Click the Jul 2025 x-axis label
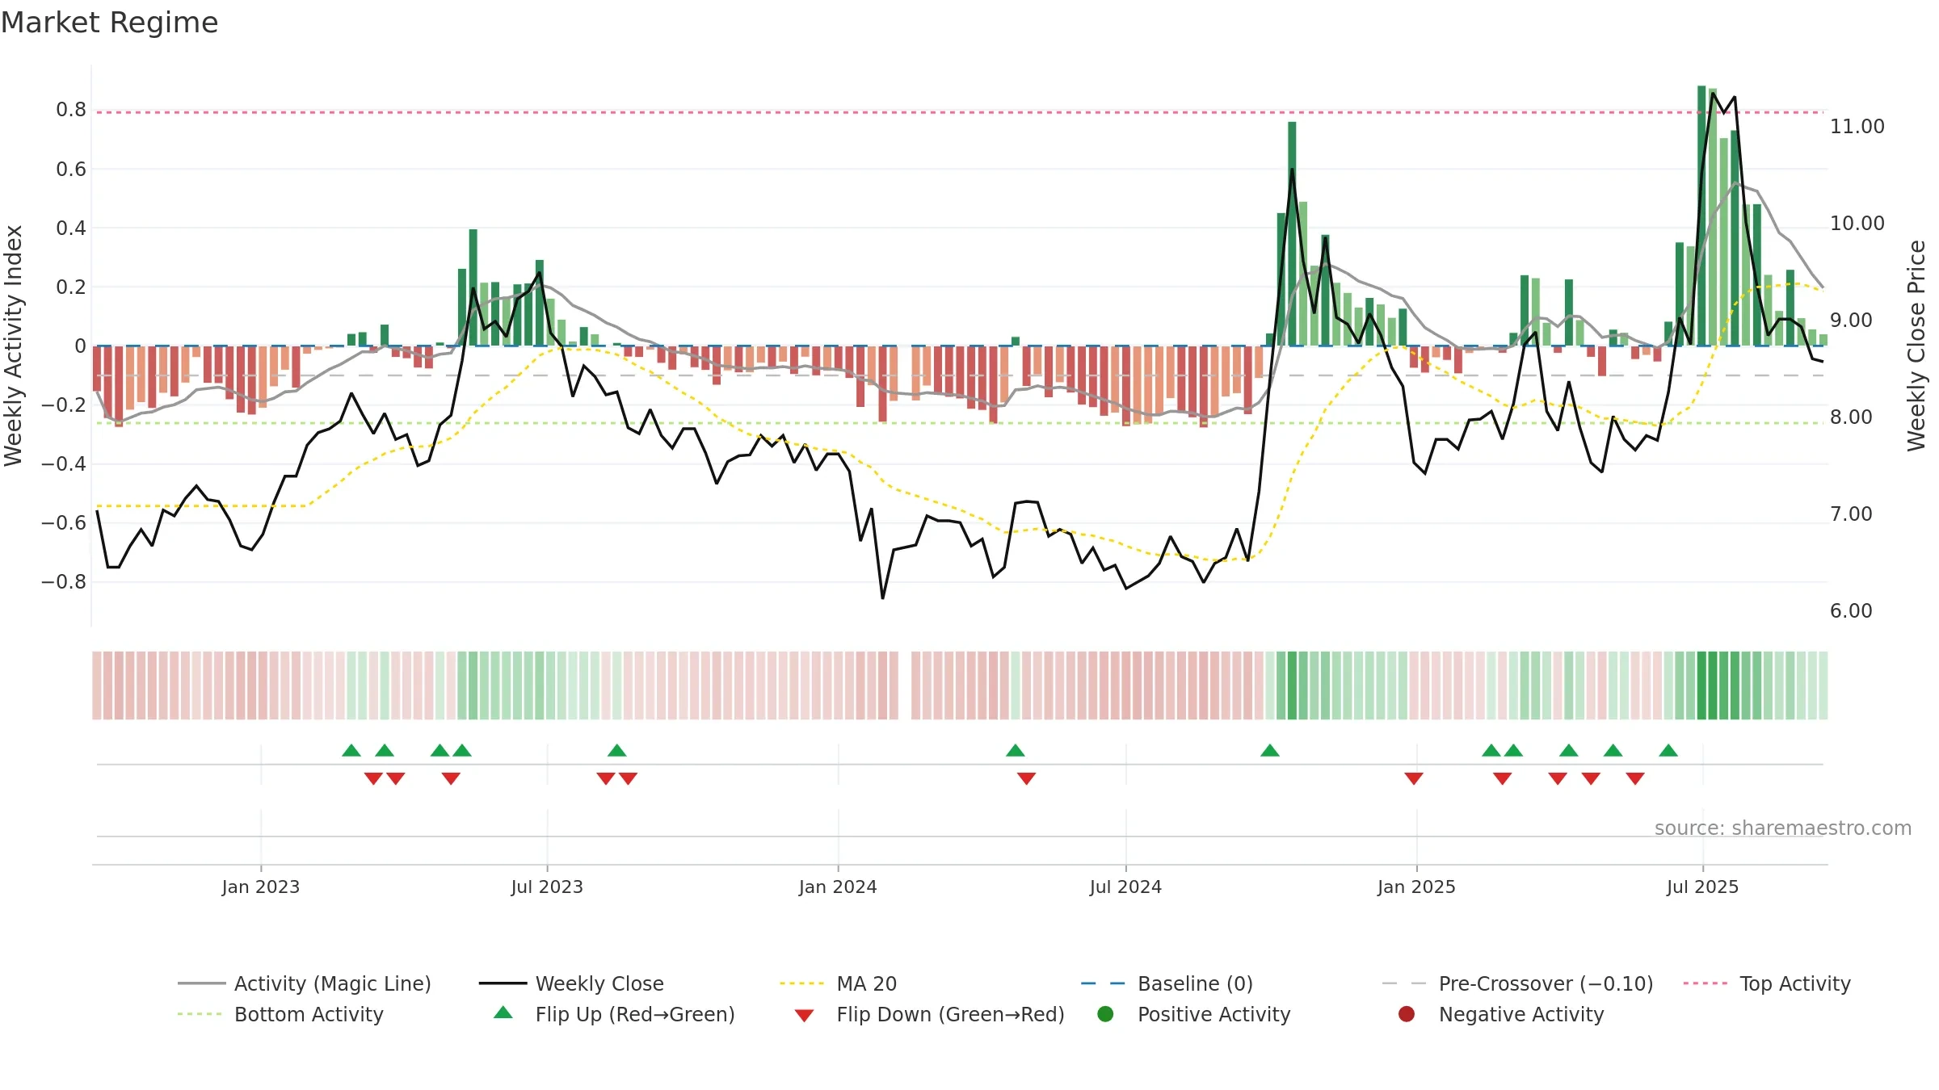 pyautogui.click(x=1702, y=887)
